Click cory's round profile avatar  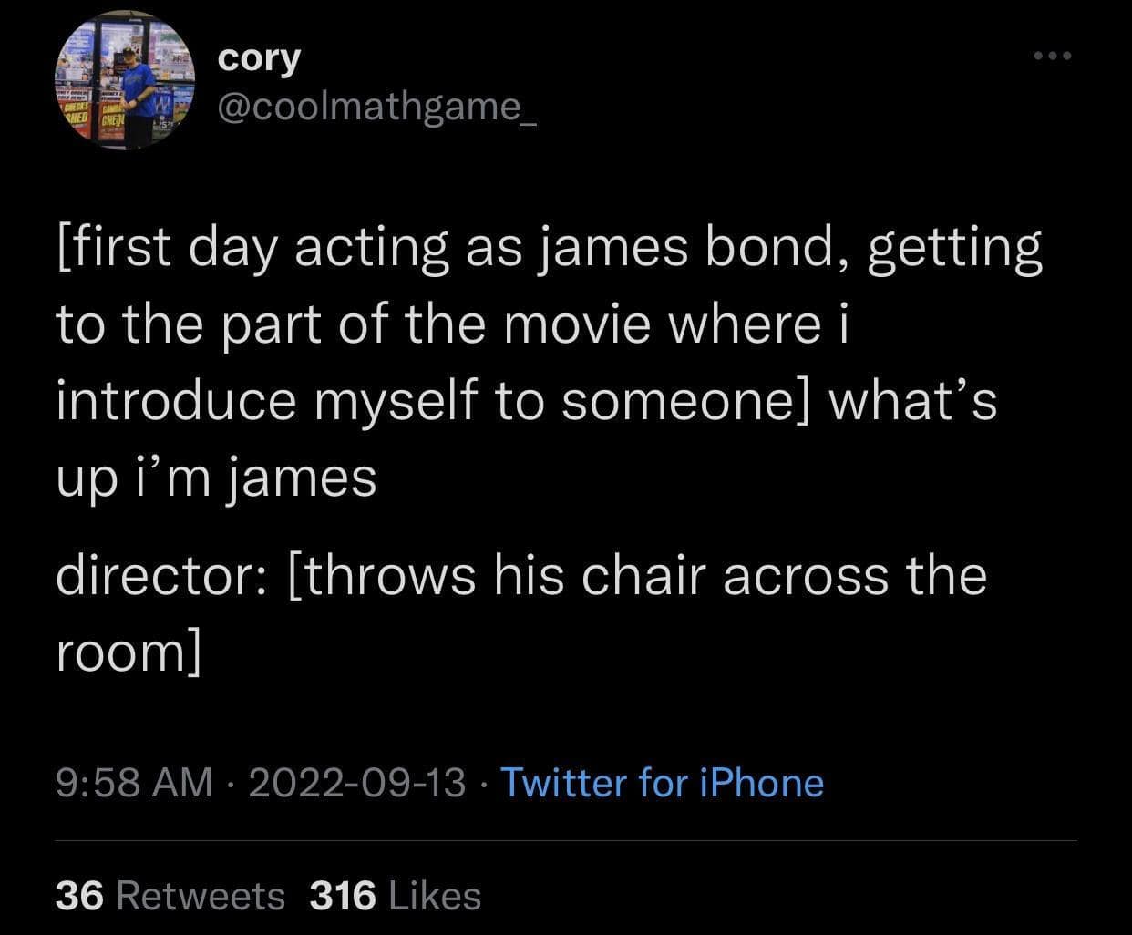125,81
